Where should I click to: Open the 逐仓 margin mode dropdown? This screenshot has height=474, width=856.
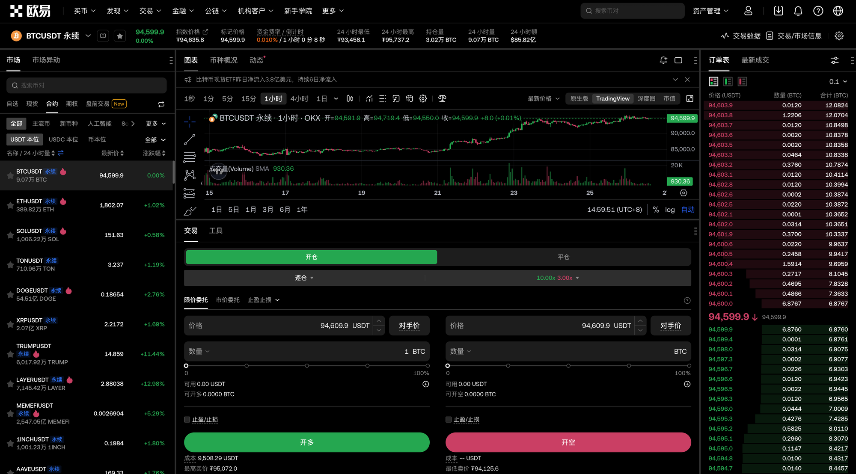(304, 278)
